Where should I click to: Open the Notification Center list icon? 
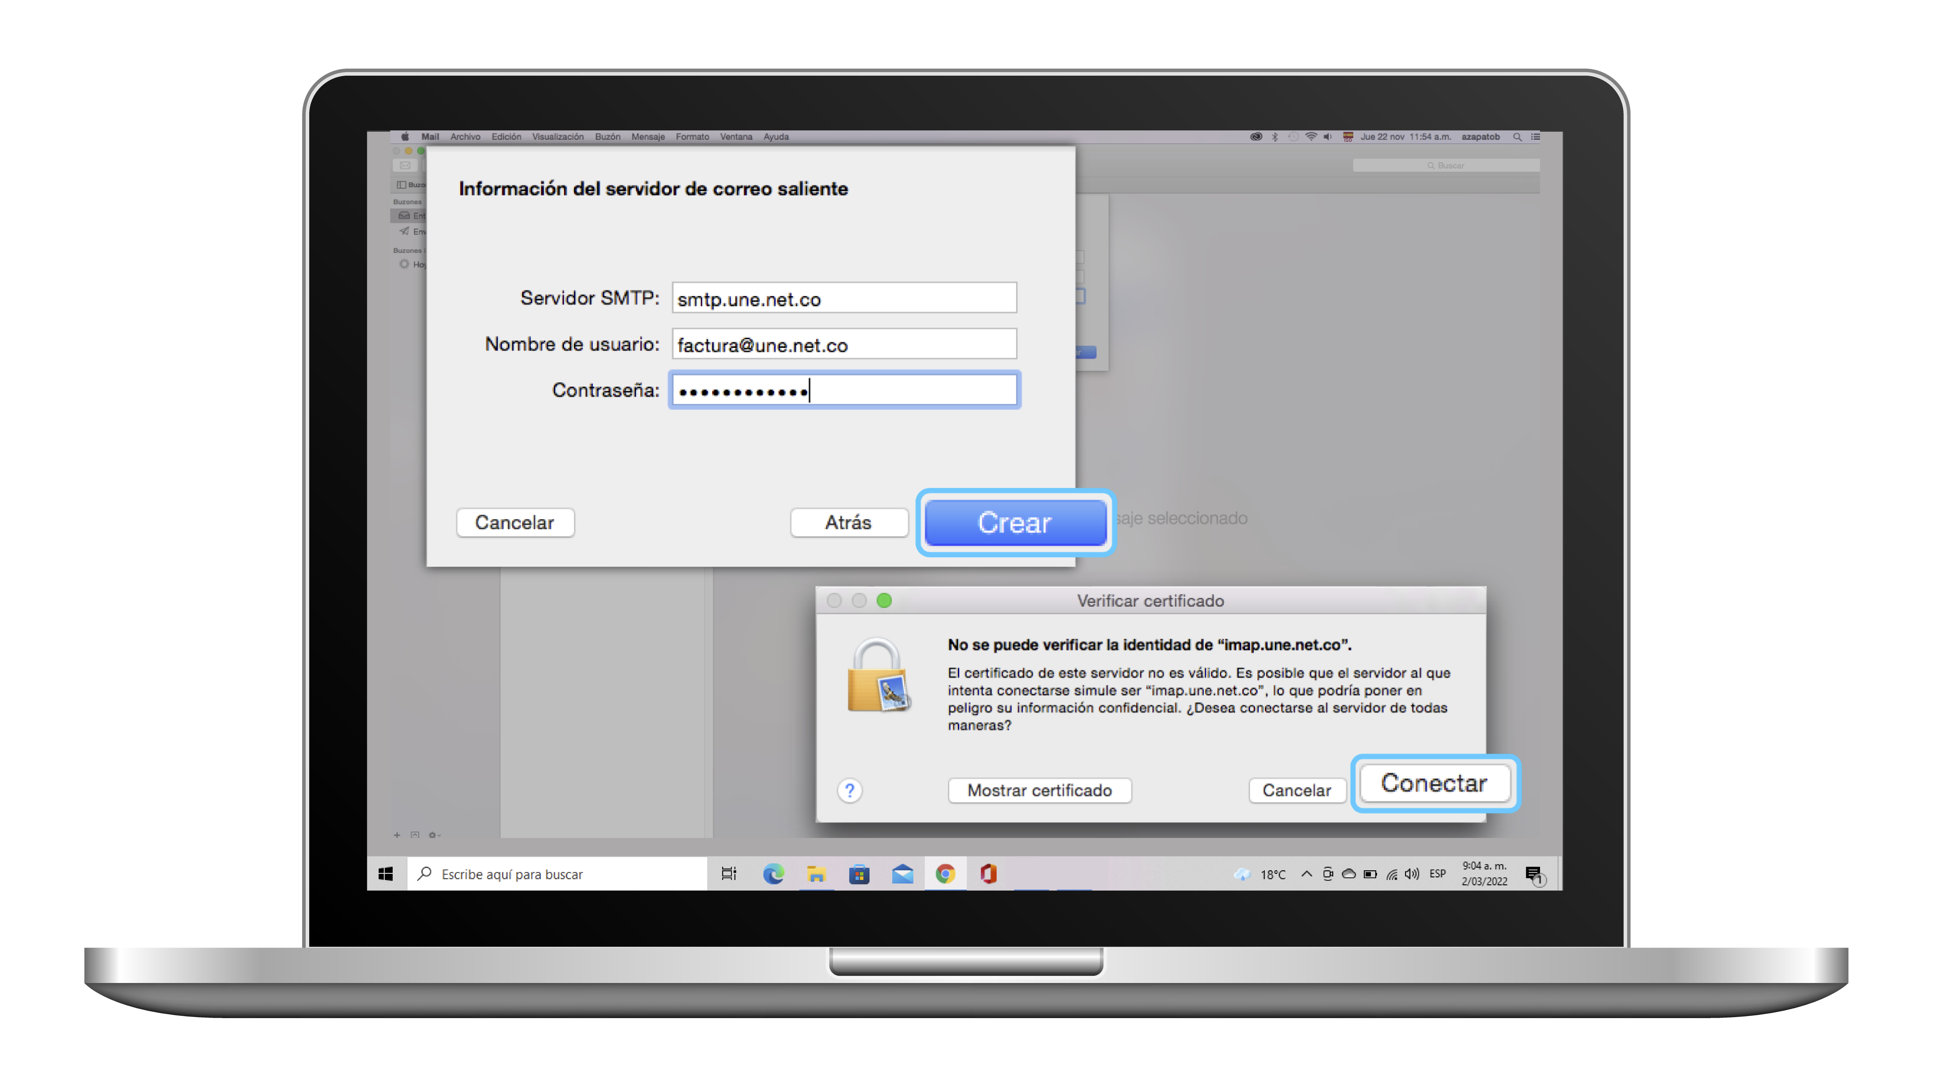click(1535, 137)
